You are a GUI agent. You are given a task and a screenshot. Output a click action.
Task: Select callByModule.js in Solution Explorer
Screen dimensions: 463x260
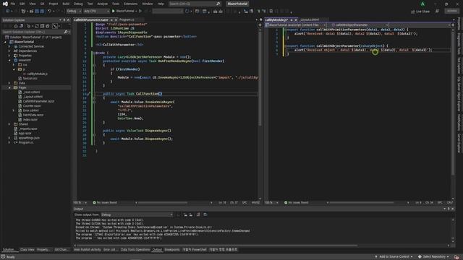click(37, 74)
